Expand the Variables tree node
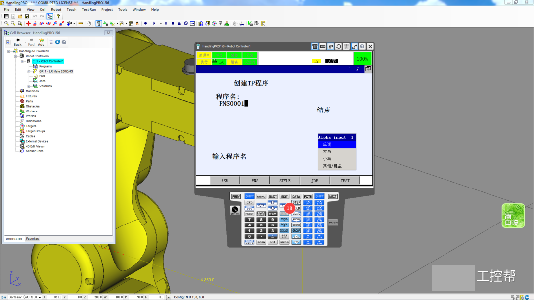The height and width of the screenshot is (300, 534). click(x=29, y=86)
